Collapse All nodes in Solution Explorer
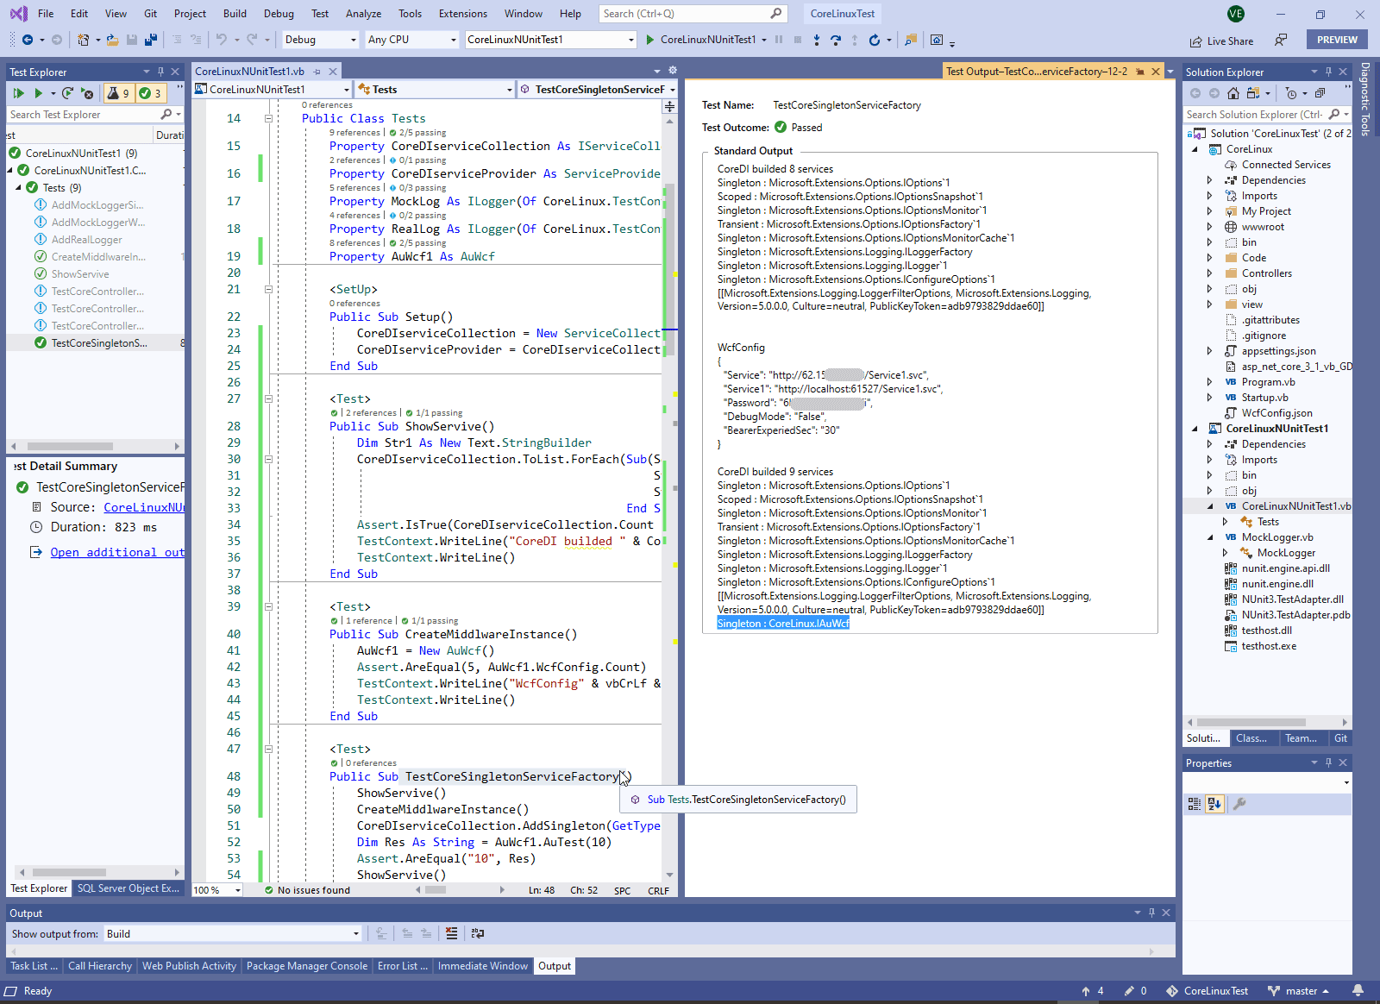1380x1004 pixels. [x=1320, y=93]
